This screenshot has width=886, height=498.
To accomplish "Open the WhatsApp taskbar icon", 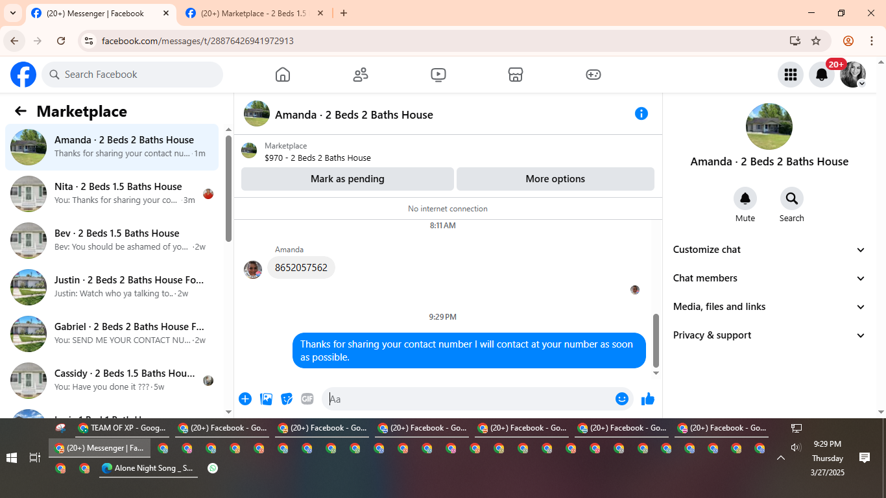I will [x=213, y=468].
